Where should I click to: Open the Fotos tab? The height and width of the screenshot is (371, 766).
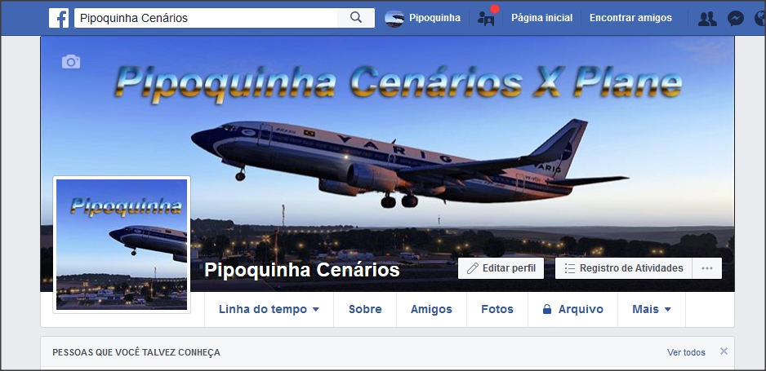(x=497, y=309)
